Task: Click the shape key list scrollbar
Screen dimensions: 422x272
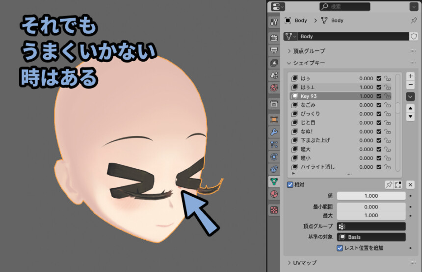Action: [x=397, y=108]
